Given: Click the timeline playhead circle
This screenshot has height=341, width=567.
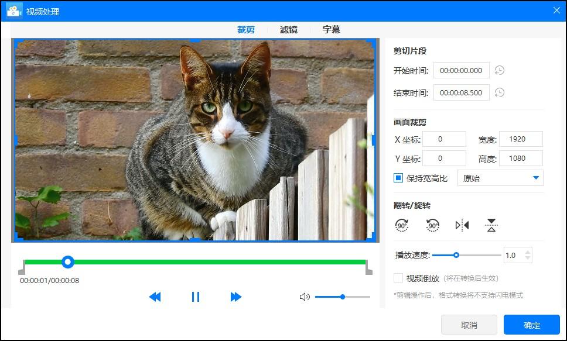Looking at the screenshot, I should pos(67,262).
